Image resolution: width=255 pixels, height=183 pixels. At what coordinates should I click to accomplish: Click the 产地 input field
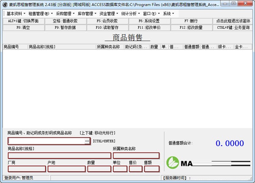[67, 169]
